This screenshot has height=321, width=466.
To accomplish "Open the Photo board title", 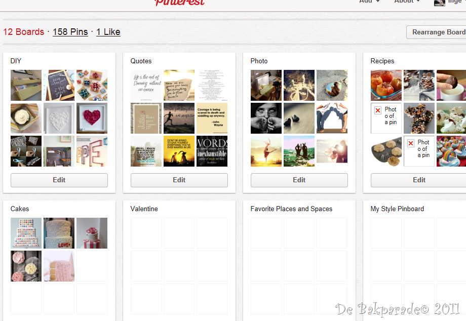I will 259,61.
